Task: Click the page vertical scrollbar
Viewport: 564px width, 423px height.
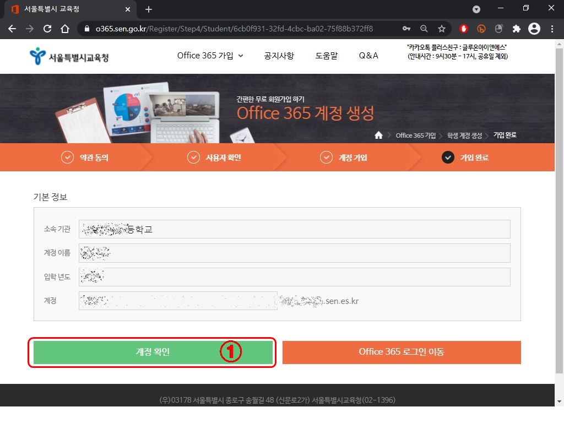Action: click(x=559, y=210)
